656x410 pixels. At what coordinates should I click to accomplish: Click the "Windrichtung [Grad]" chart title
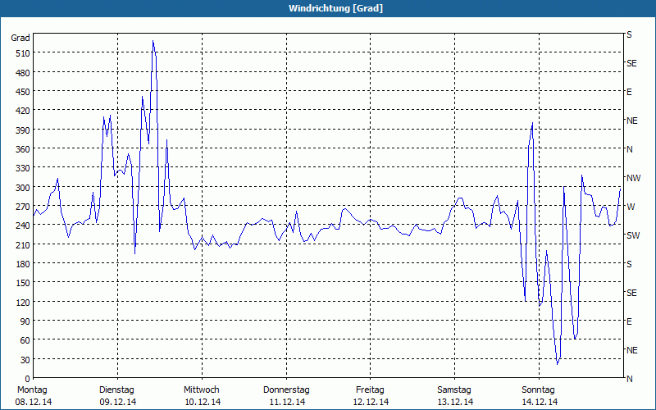335,8
